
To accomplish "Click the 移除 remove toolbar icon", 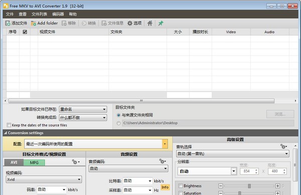I will 64,23.
